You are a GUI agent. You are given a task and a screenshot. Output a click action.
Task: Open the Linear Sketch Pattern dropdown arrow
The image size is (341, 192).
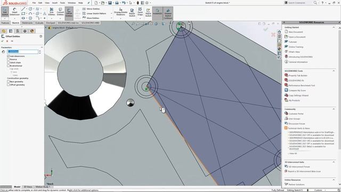(111, 13)
